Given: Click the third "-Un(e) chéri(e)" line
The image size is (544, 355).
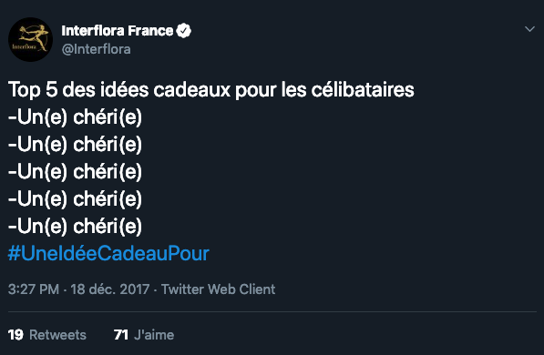Looking at the screenshot, I should [x=75, y=172].
